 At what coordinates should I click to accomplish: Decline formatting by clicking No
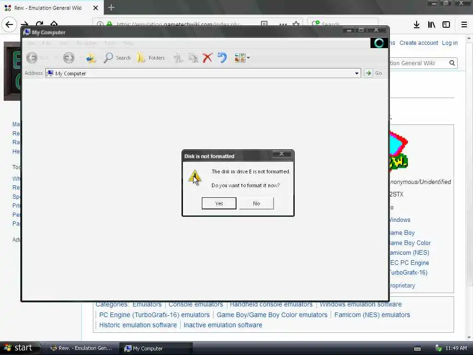[256, 203]
